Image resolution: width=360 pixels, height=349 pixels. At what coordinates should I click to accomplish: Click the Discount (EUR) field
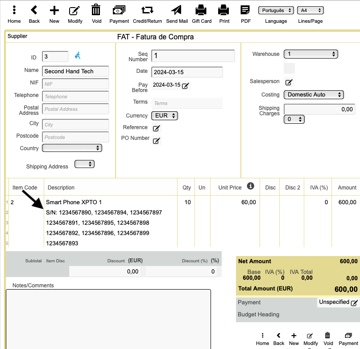tap(105, 272)
